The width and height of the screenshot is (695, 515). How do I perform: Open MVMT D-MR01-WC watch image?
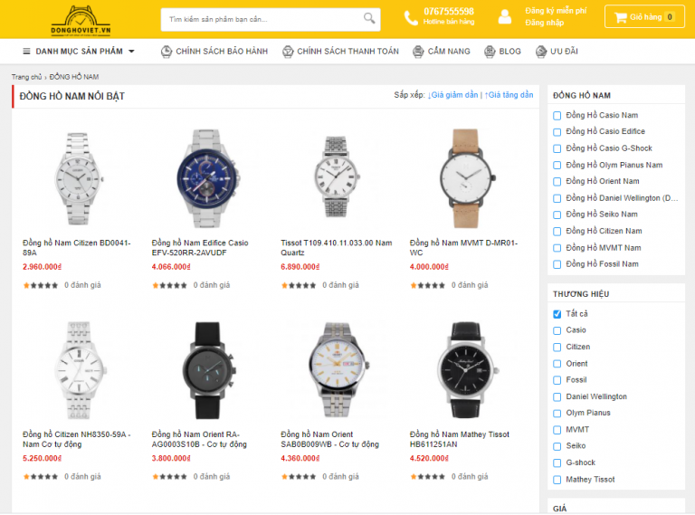[x=467, y=178]
